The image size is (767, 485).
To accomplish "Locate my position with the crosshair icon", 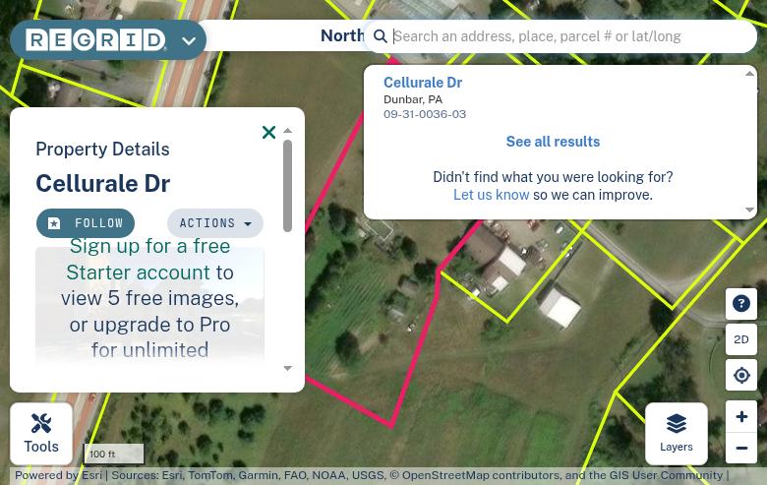I will [741, 376].
